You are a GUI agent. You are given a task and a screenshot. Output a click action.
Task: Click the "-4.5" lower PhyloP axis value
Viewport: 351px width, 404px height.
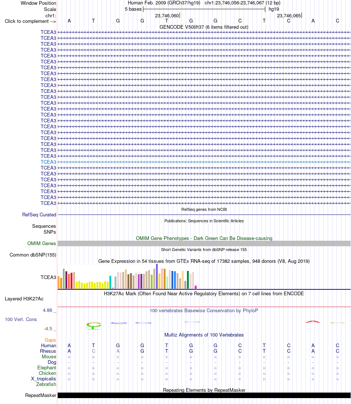click(48, 328)
